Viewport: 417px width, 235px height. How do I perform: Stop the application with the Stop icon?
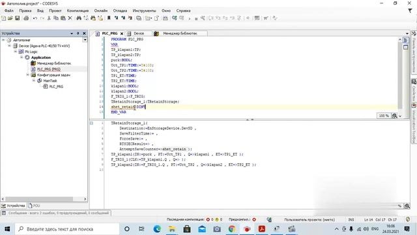[196, 19]
